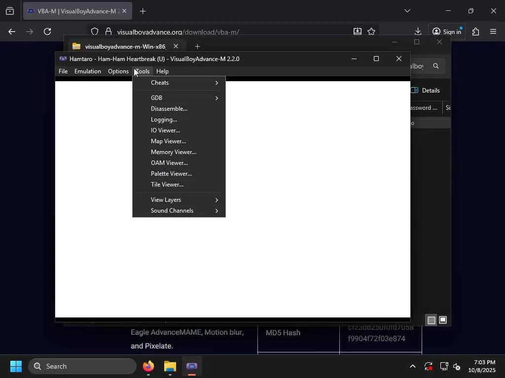This screenshot has height=378, width=505.
Task: Click the Firefox recent browsing icon
Action: 10,11
